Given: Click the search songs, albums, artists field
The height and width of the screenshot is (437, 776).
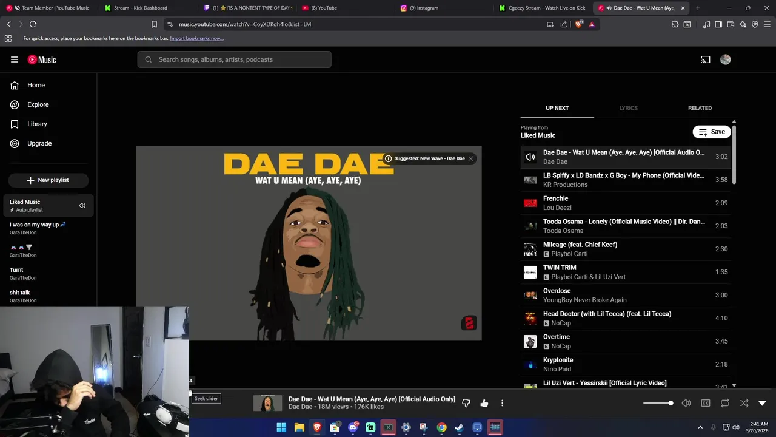Looking at the screenshot, I should [234, 59].
